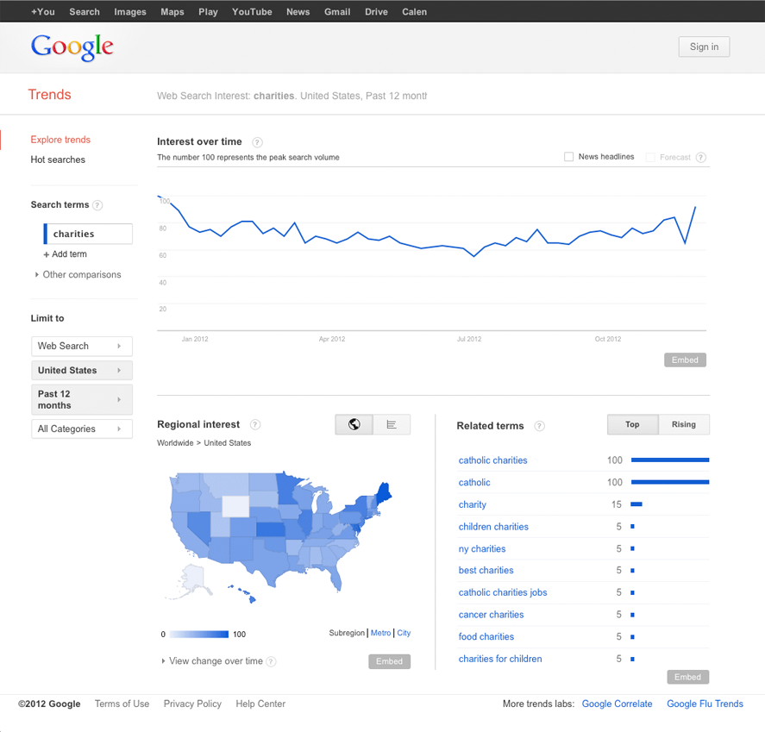Open Maps from the top bar
Viewport: 765px width, 732px height.
[172, 12]
